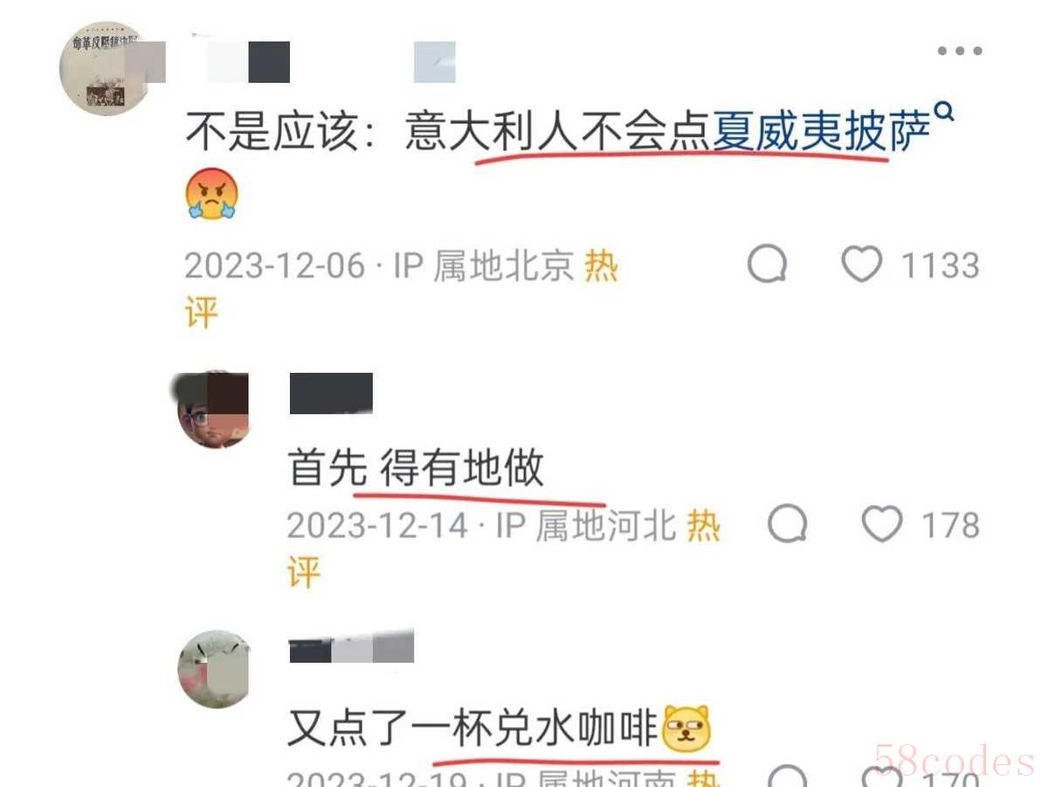Like the Hawaiian pizza comment with 1133 likes

861,265
